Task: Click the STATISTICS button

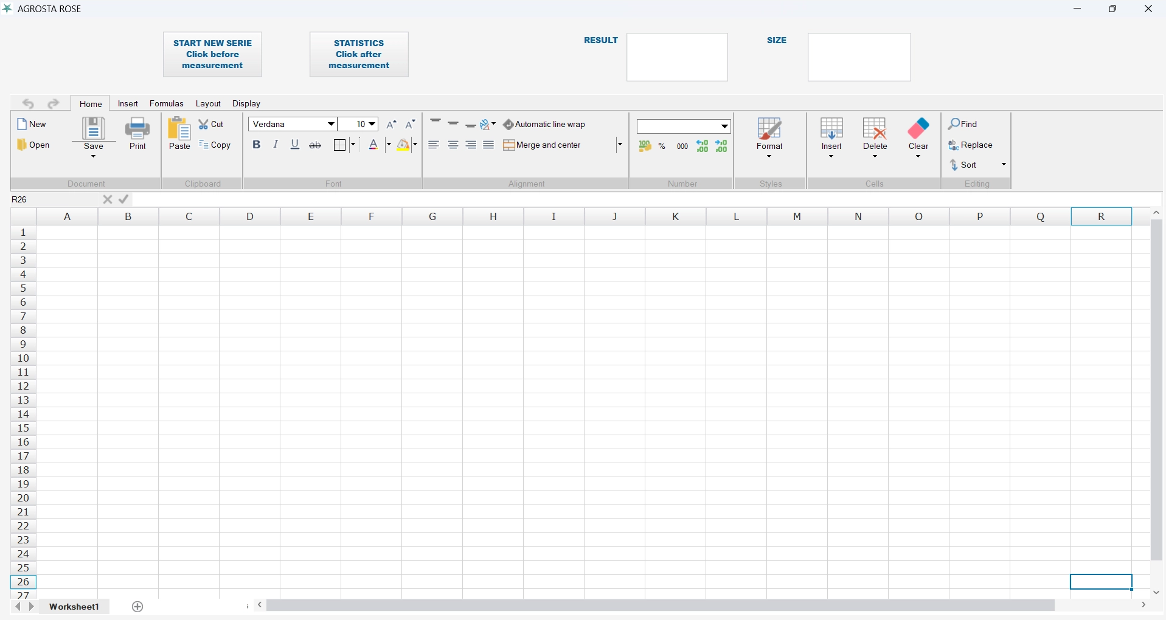Action: click(359, 55)
